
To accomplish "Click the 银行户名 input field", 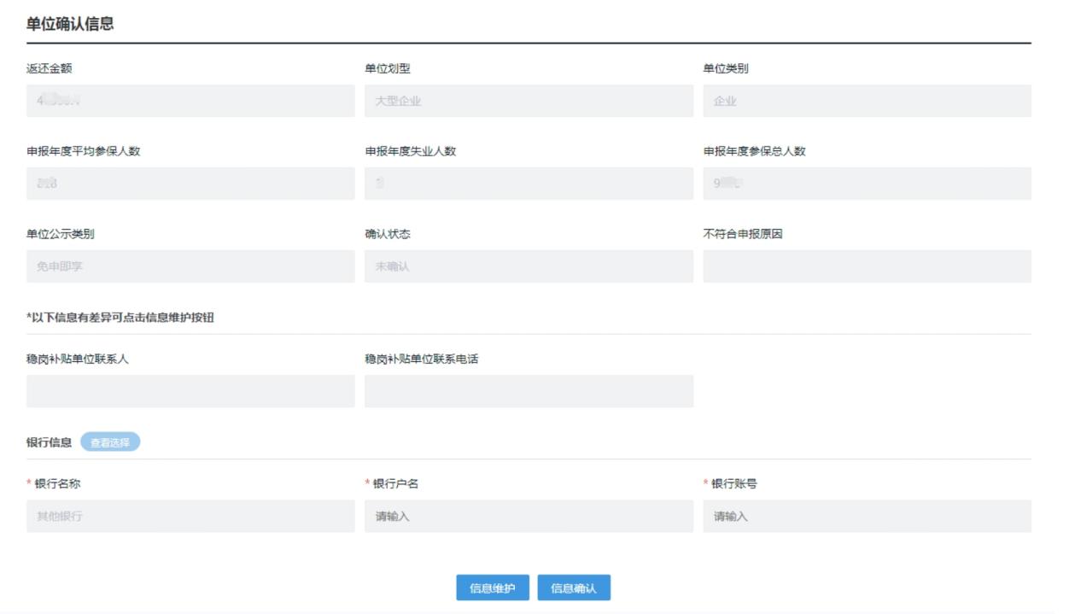I will click(x=529, y=516).
